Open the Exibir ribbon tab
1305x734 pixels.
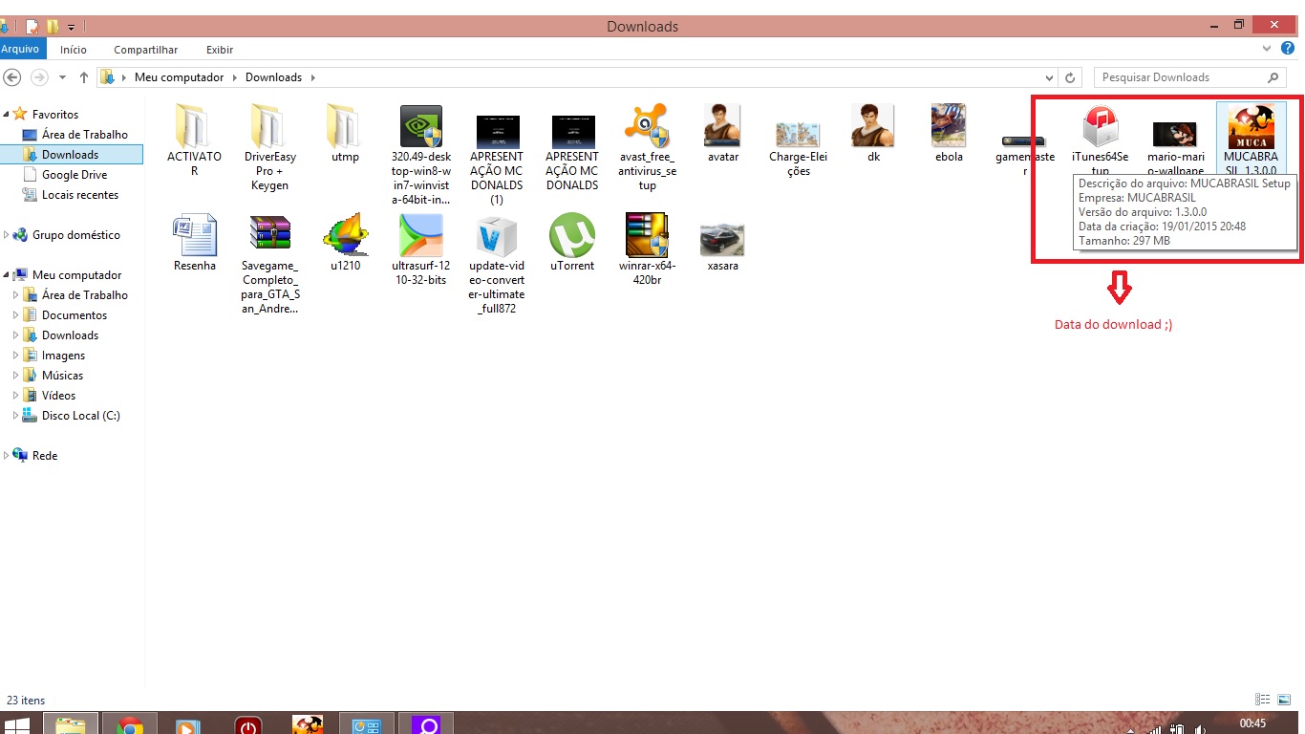tap(219, 50)
